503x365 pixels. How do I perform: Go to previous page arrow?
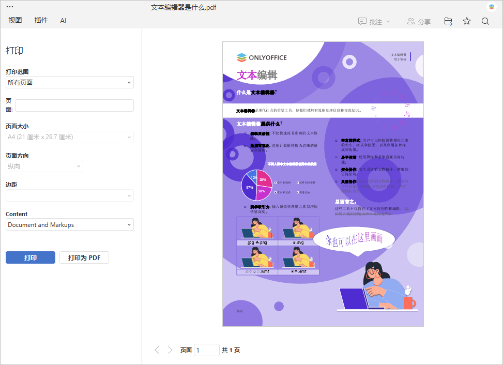[157, 350]
